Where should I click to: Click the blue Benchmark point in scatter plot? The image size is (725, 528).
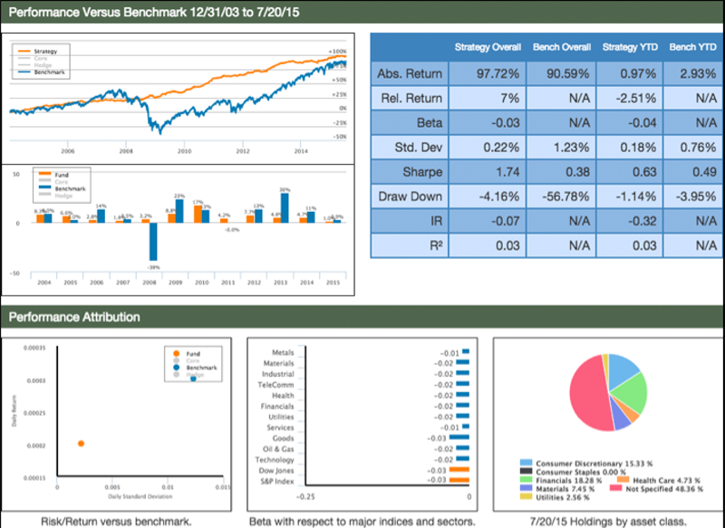coord(193,379)
